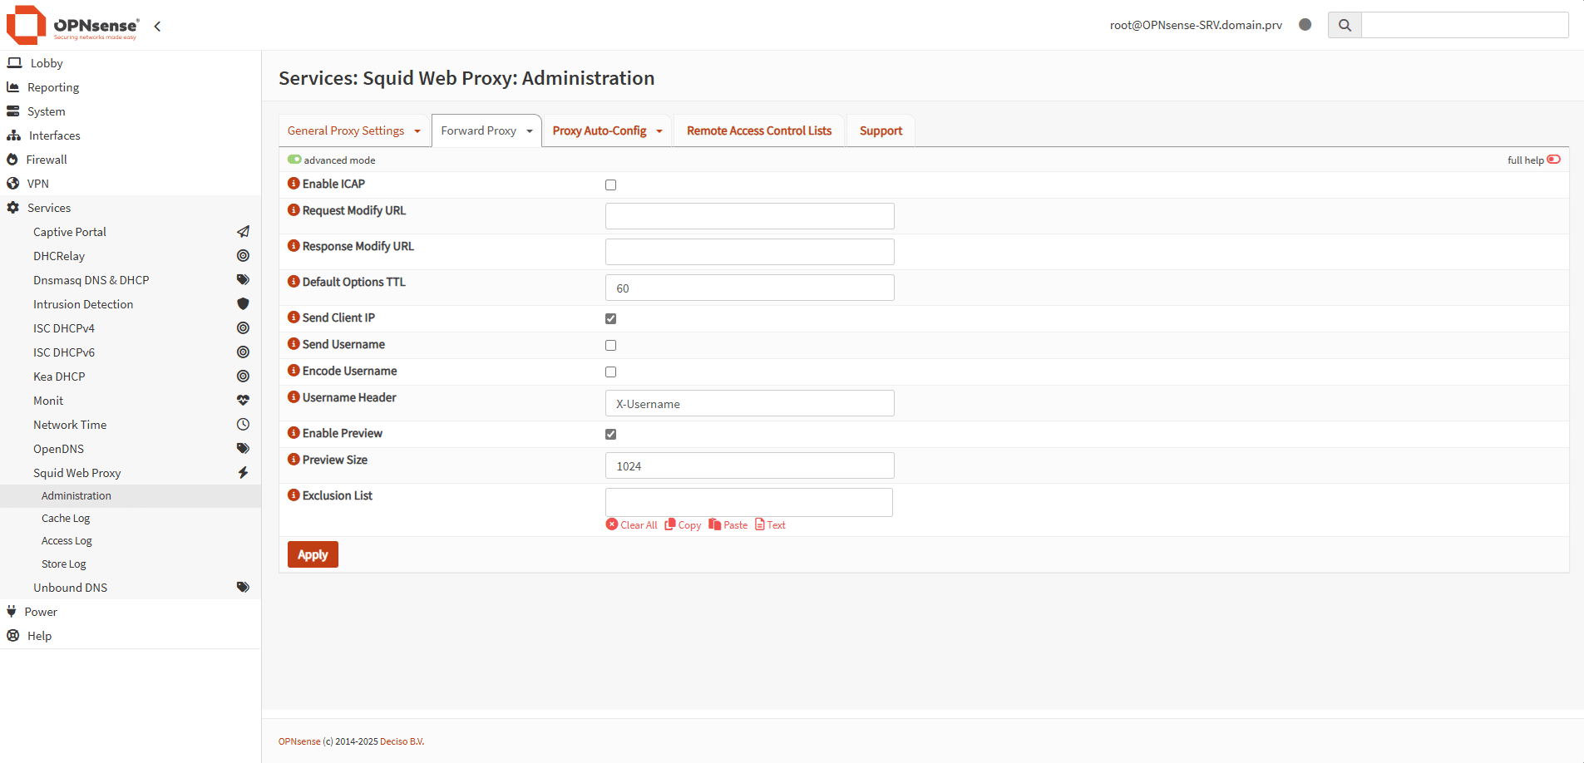The image size is (1584, 763).
Task: Expand the Interfaces menu section
Action: coord(131,135)
